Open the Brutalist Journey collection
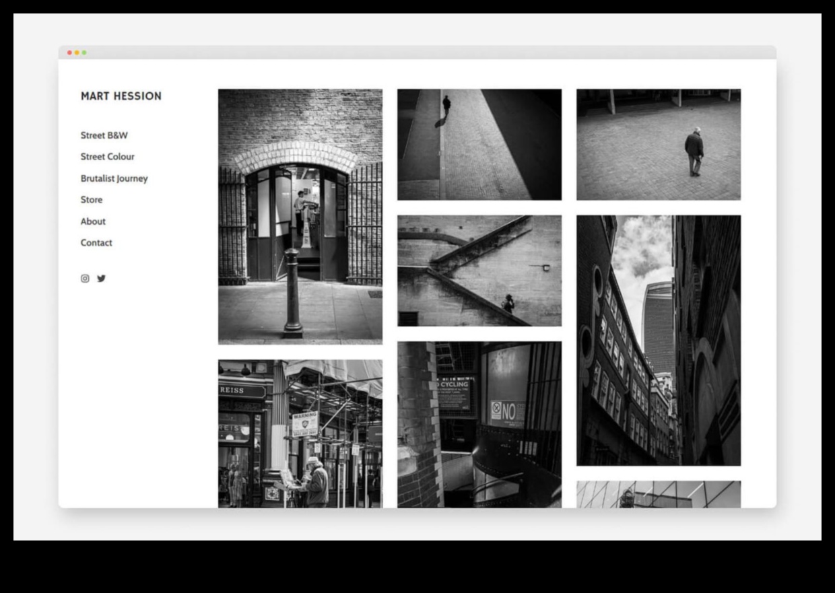 [114, 178]
